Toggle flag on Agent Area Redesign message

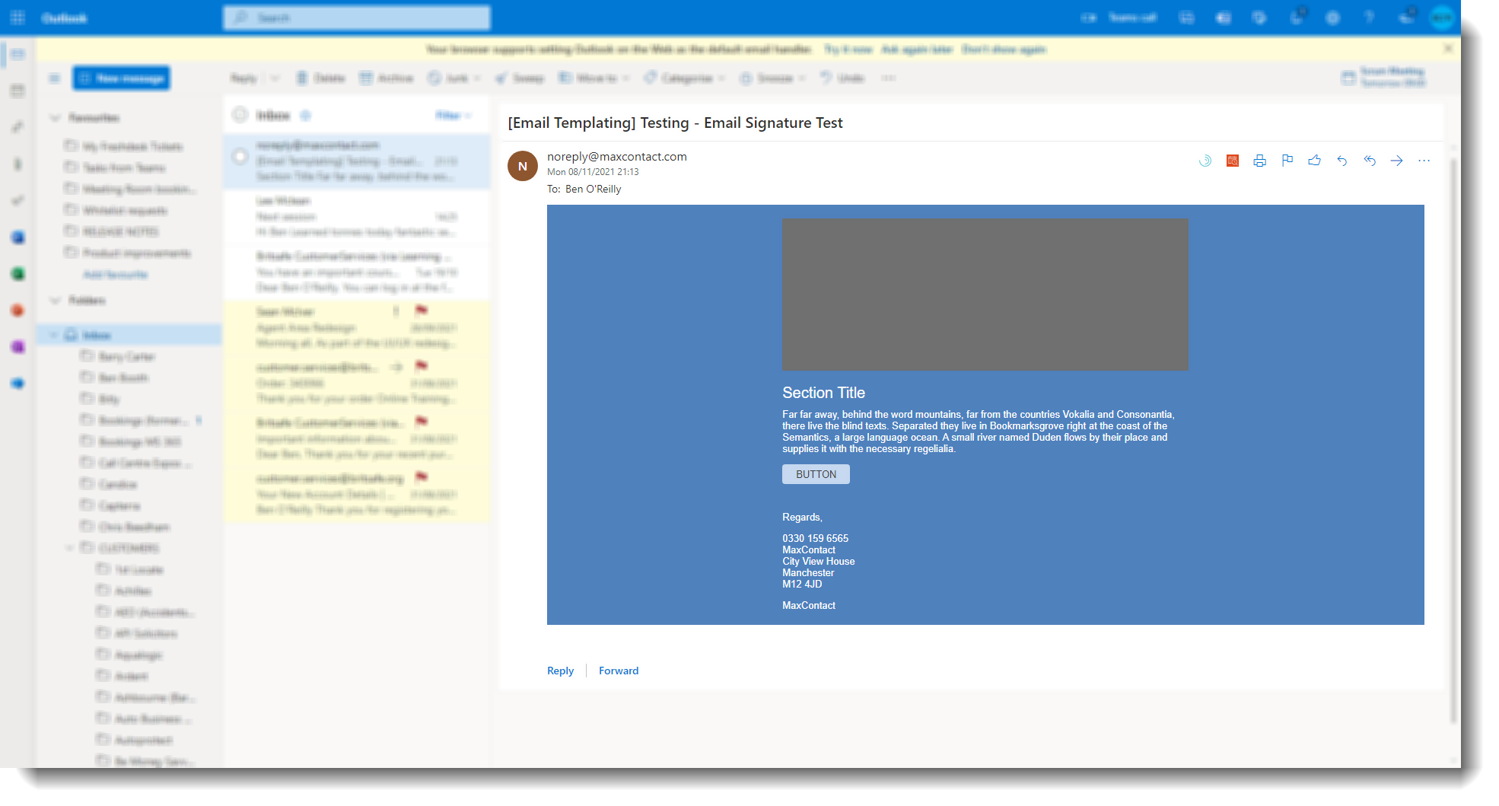tap(421, 311)
